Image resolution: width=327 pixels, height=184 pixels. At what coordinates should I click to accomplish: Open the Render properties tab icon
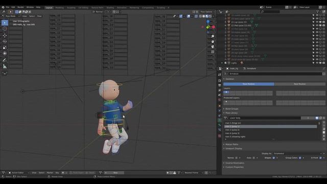[220, 81]
